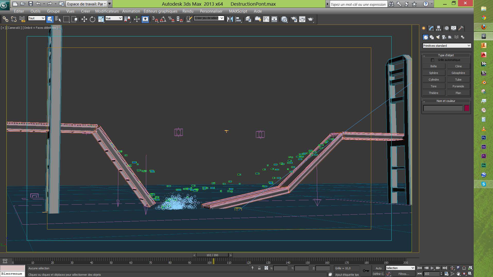493x277 pixels.
Task: Click the Mirror tool icon
Action: click(230, 19)
